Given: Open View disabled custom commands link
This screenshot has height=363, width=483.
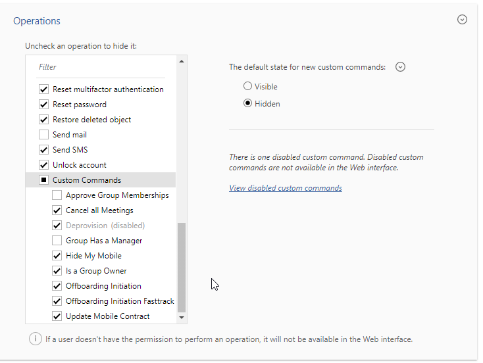Looking at the screenshot, I should pos(285,188).
